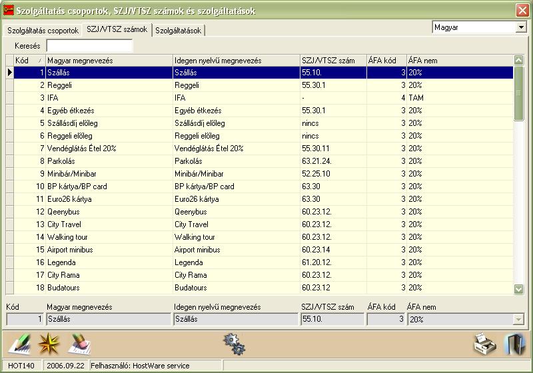Image resolution: width=533 pixels, height=373 pixels.
Task: Select the IFA row in Magyar column
Action: click(x=109, y=98)
